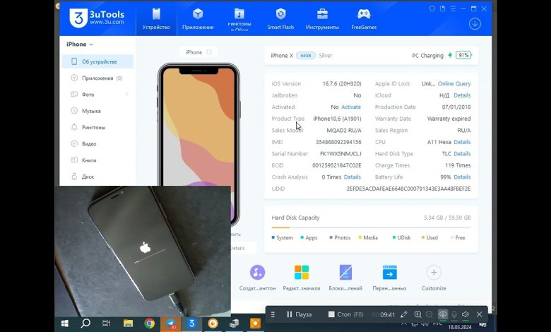Viewport: 551px width, 332px height.
Task: Open Google Chrome from the taskbar
Action: 149,324
